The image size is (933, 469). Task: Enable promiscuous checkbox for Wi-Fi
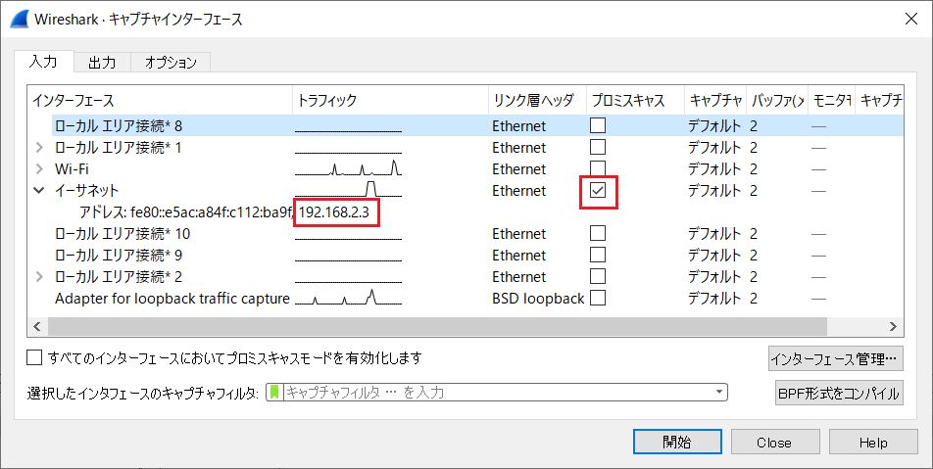598,168
